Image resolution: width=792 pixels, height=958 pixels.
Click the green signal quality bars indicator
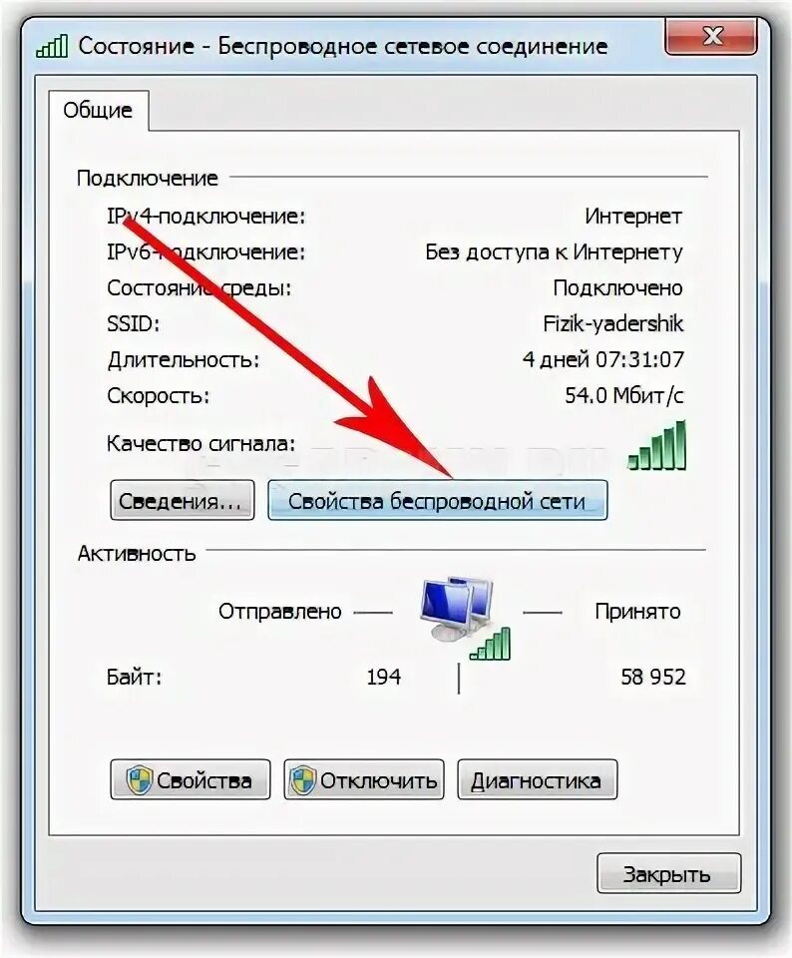click(657, 445)
